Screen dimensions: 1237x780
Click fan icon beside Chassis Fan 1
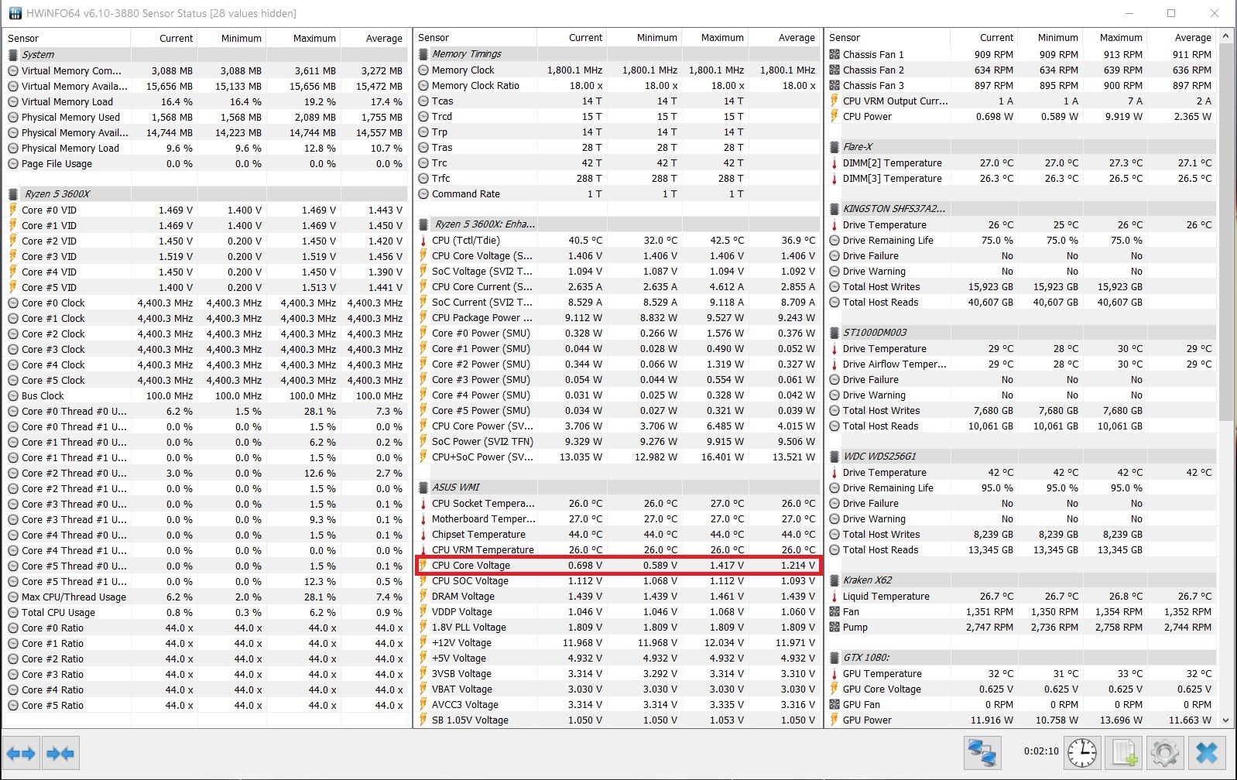coord(834,55)
